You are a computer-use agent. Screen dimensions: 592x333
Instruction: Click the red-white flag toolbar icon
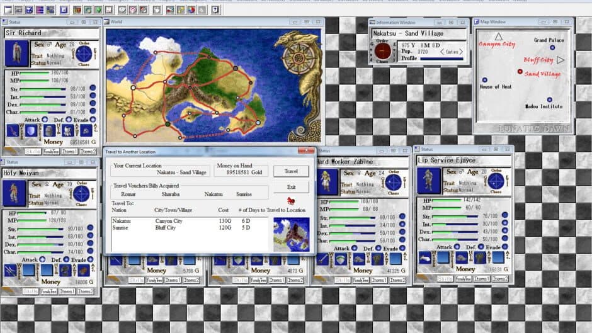(x=170, y=10)
